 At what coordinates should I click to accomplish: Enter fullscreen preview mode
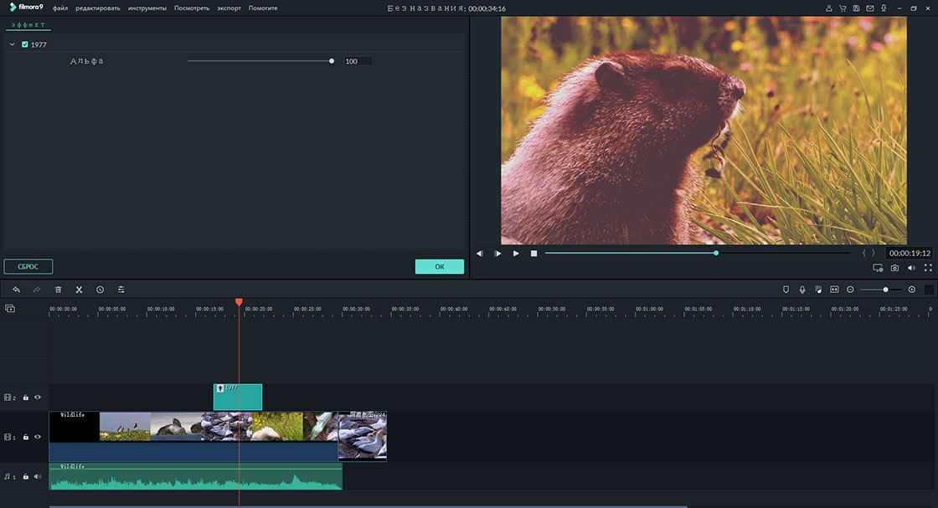point(928,268)
